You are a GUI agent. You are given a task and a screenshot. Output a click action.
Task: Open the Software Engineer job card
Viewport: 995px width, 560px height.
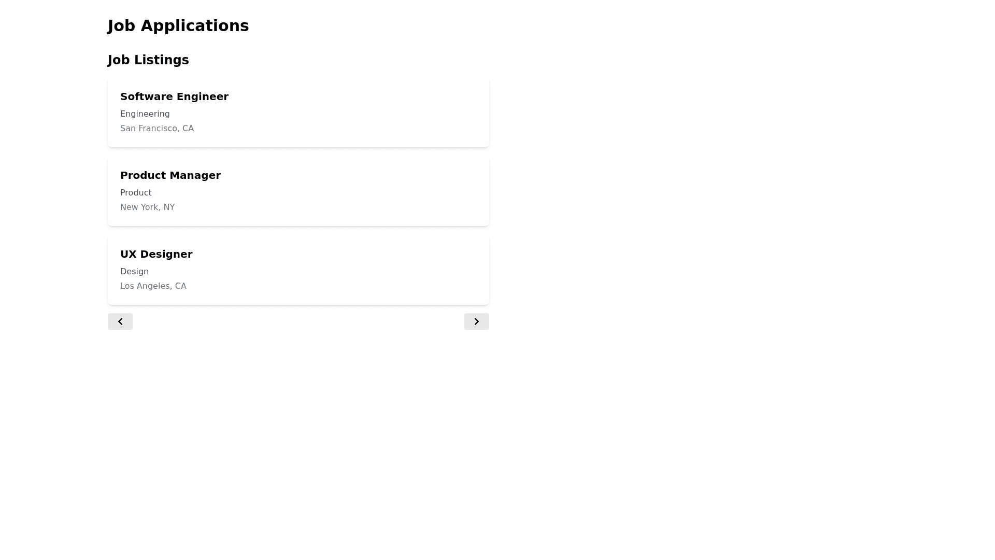click(298, 112)
